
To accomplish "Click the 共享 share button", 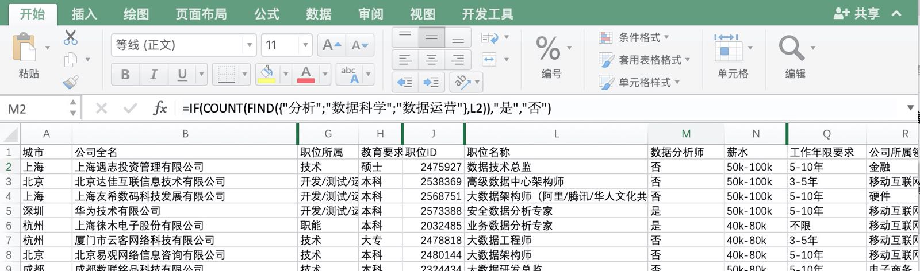I will pos(857,13).
